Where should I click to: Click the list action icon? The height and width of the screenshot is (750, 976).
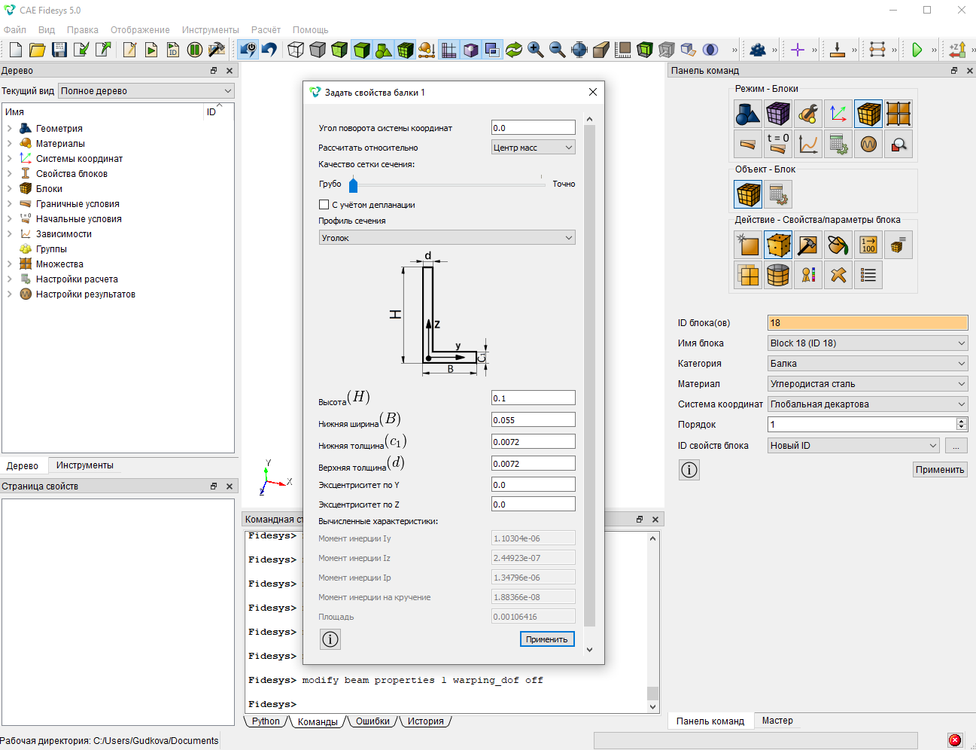[x=868, y=275]
